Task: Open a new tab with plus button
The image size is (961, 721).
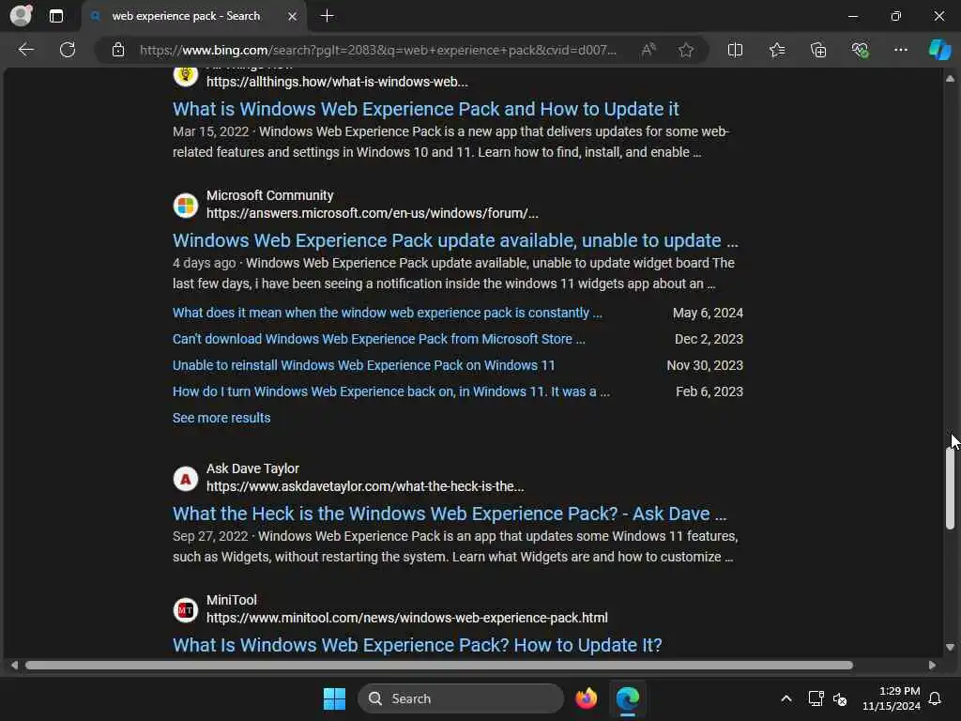Action: pyautogui.click(x=328, y=16)
